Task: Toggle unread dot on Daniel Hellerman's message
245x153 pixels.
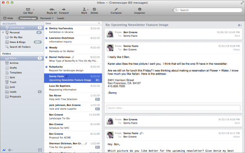Action: point(46,57)
